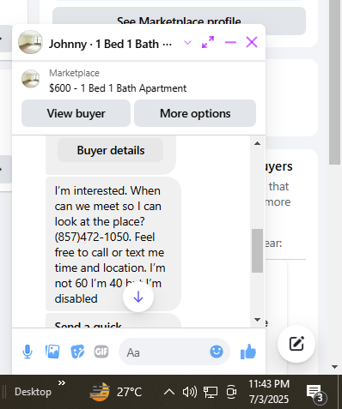
Task: Open chat settings chevron next to Johnny
Action: [187, 43]
